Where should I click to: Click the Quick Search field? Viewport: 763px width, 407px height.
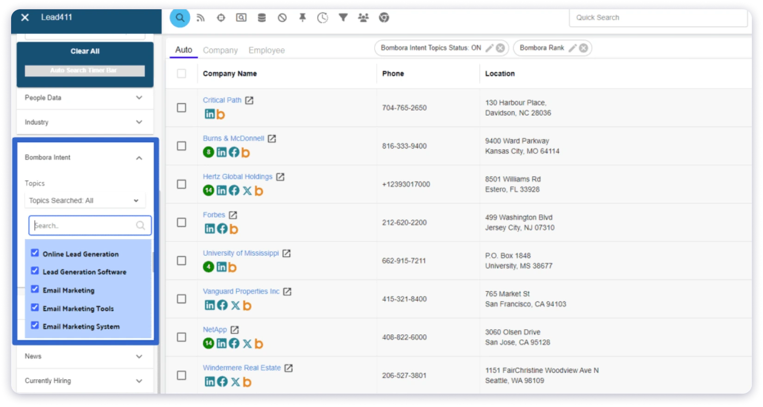tap(658, 18)
